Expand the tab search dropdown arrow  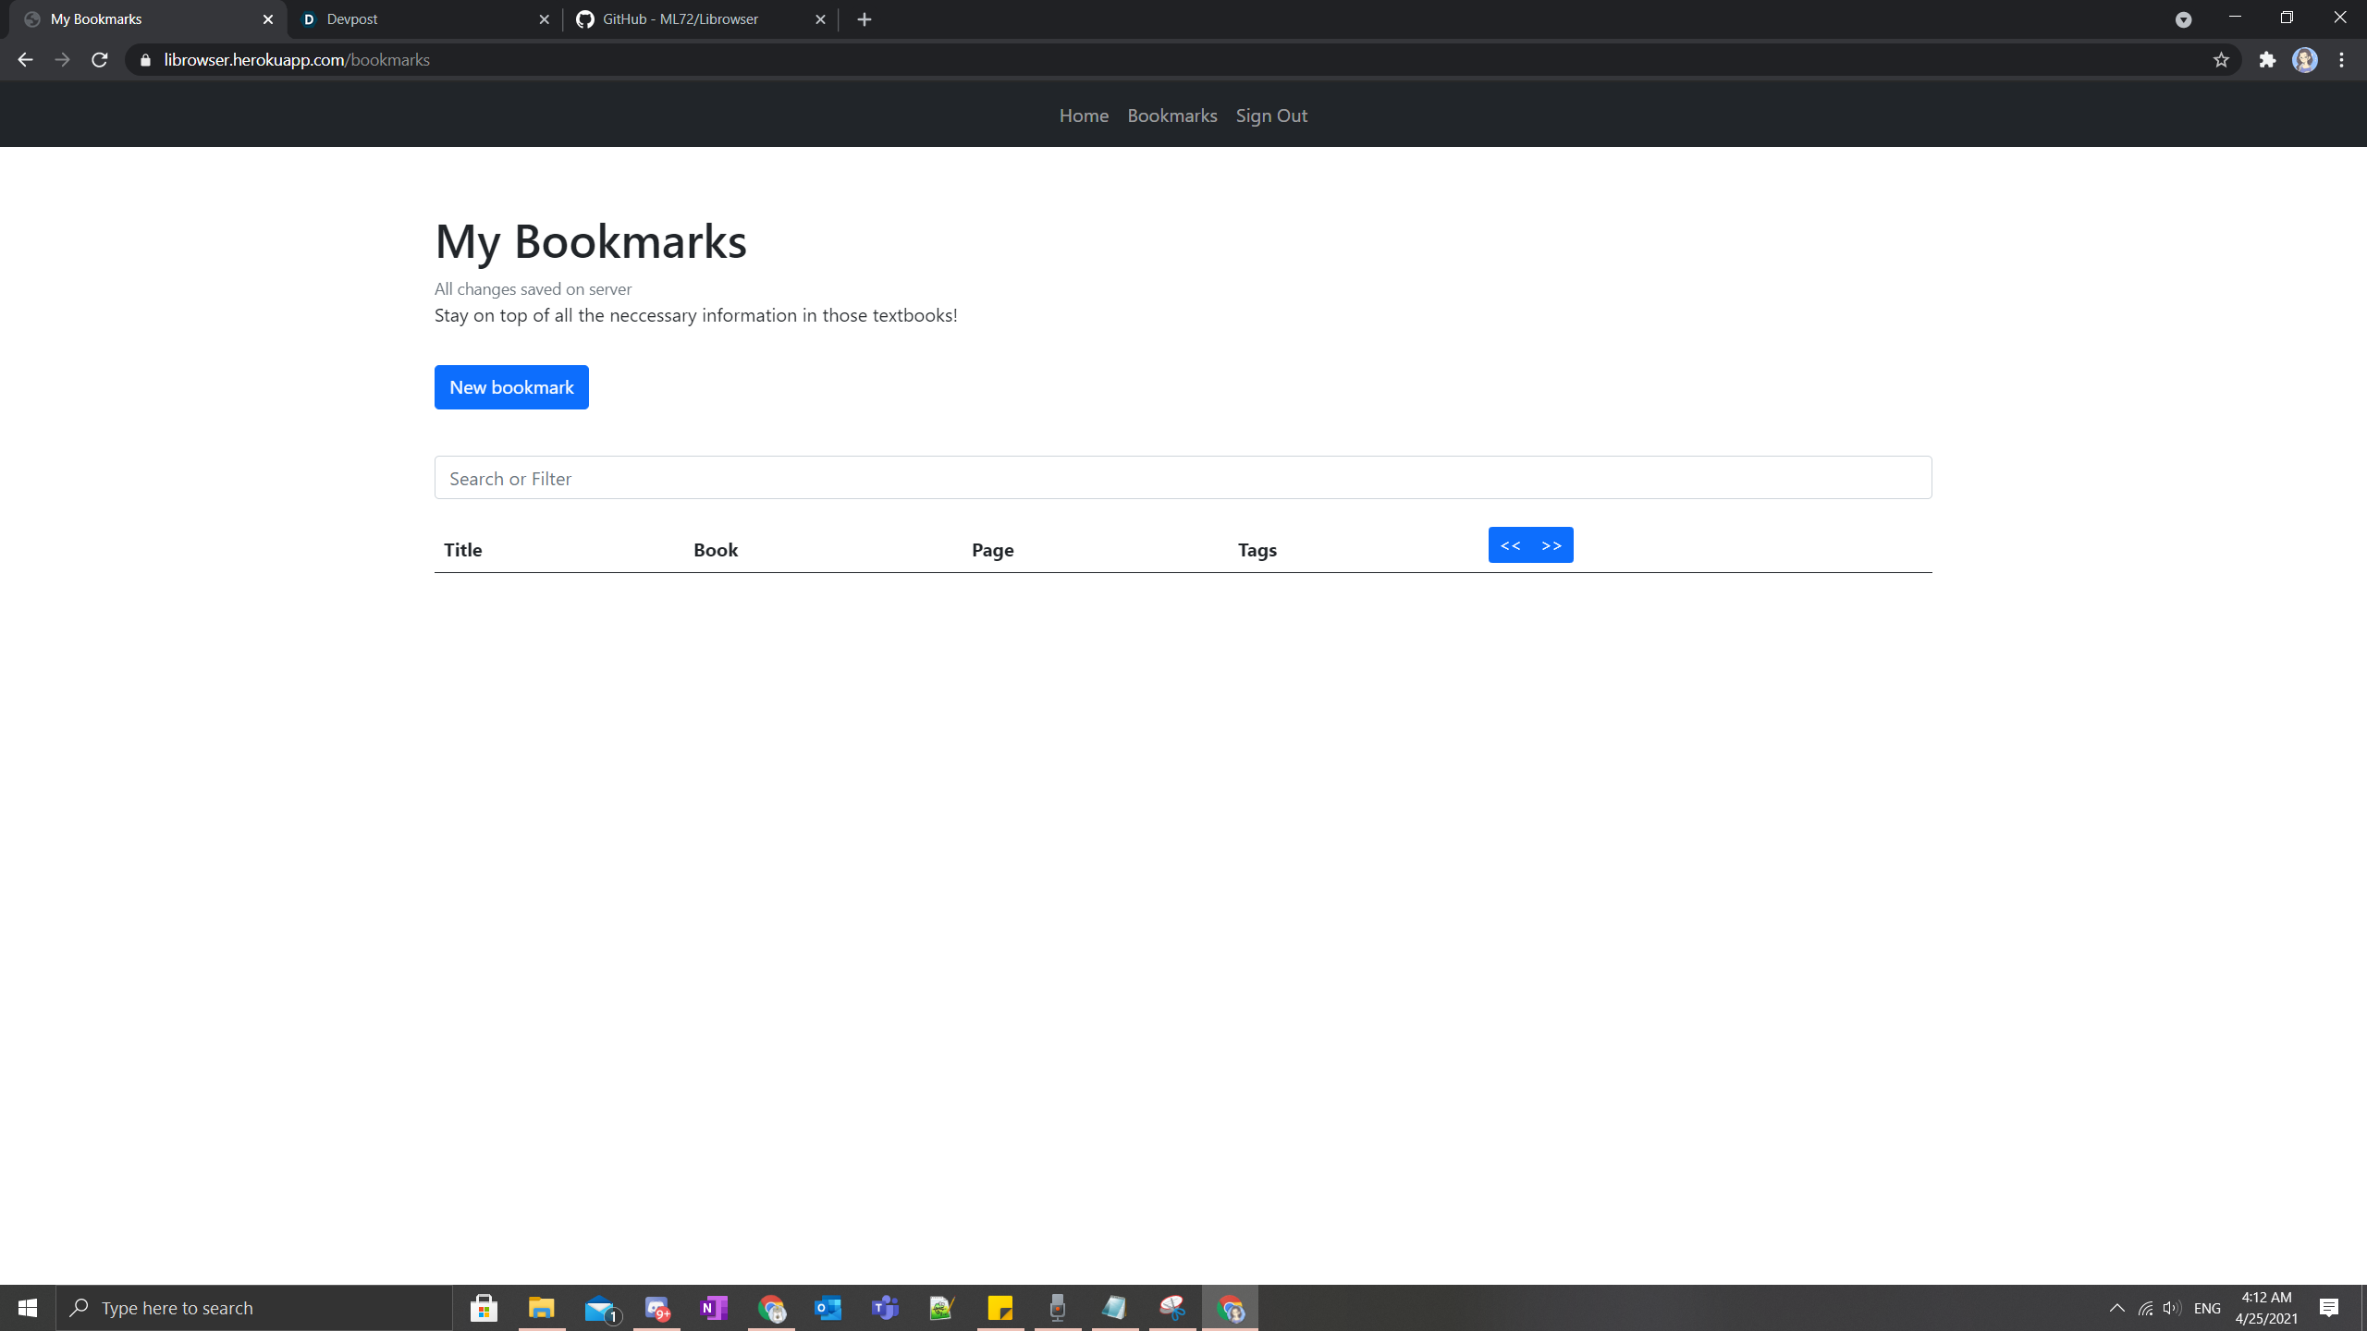point(2183,19)
